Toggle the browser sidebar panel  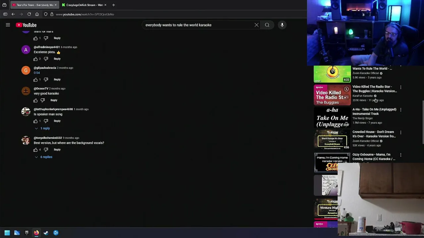tap(5, 14)
